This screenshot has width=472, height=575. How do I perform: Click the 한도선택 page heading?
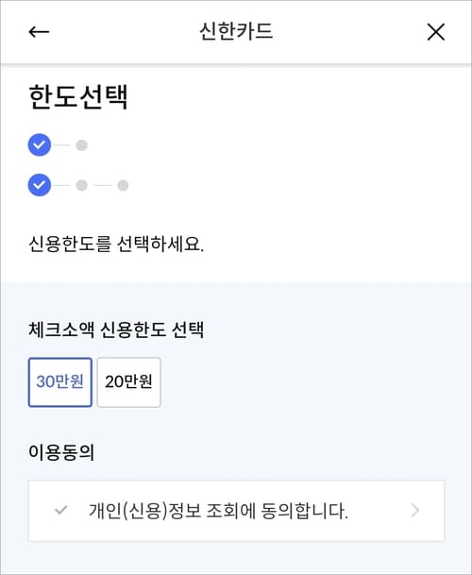point(78,97)
